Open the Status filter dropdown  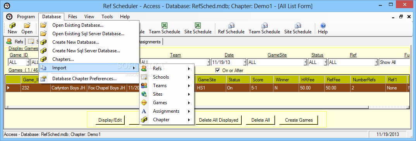click(x=325, y=62)
